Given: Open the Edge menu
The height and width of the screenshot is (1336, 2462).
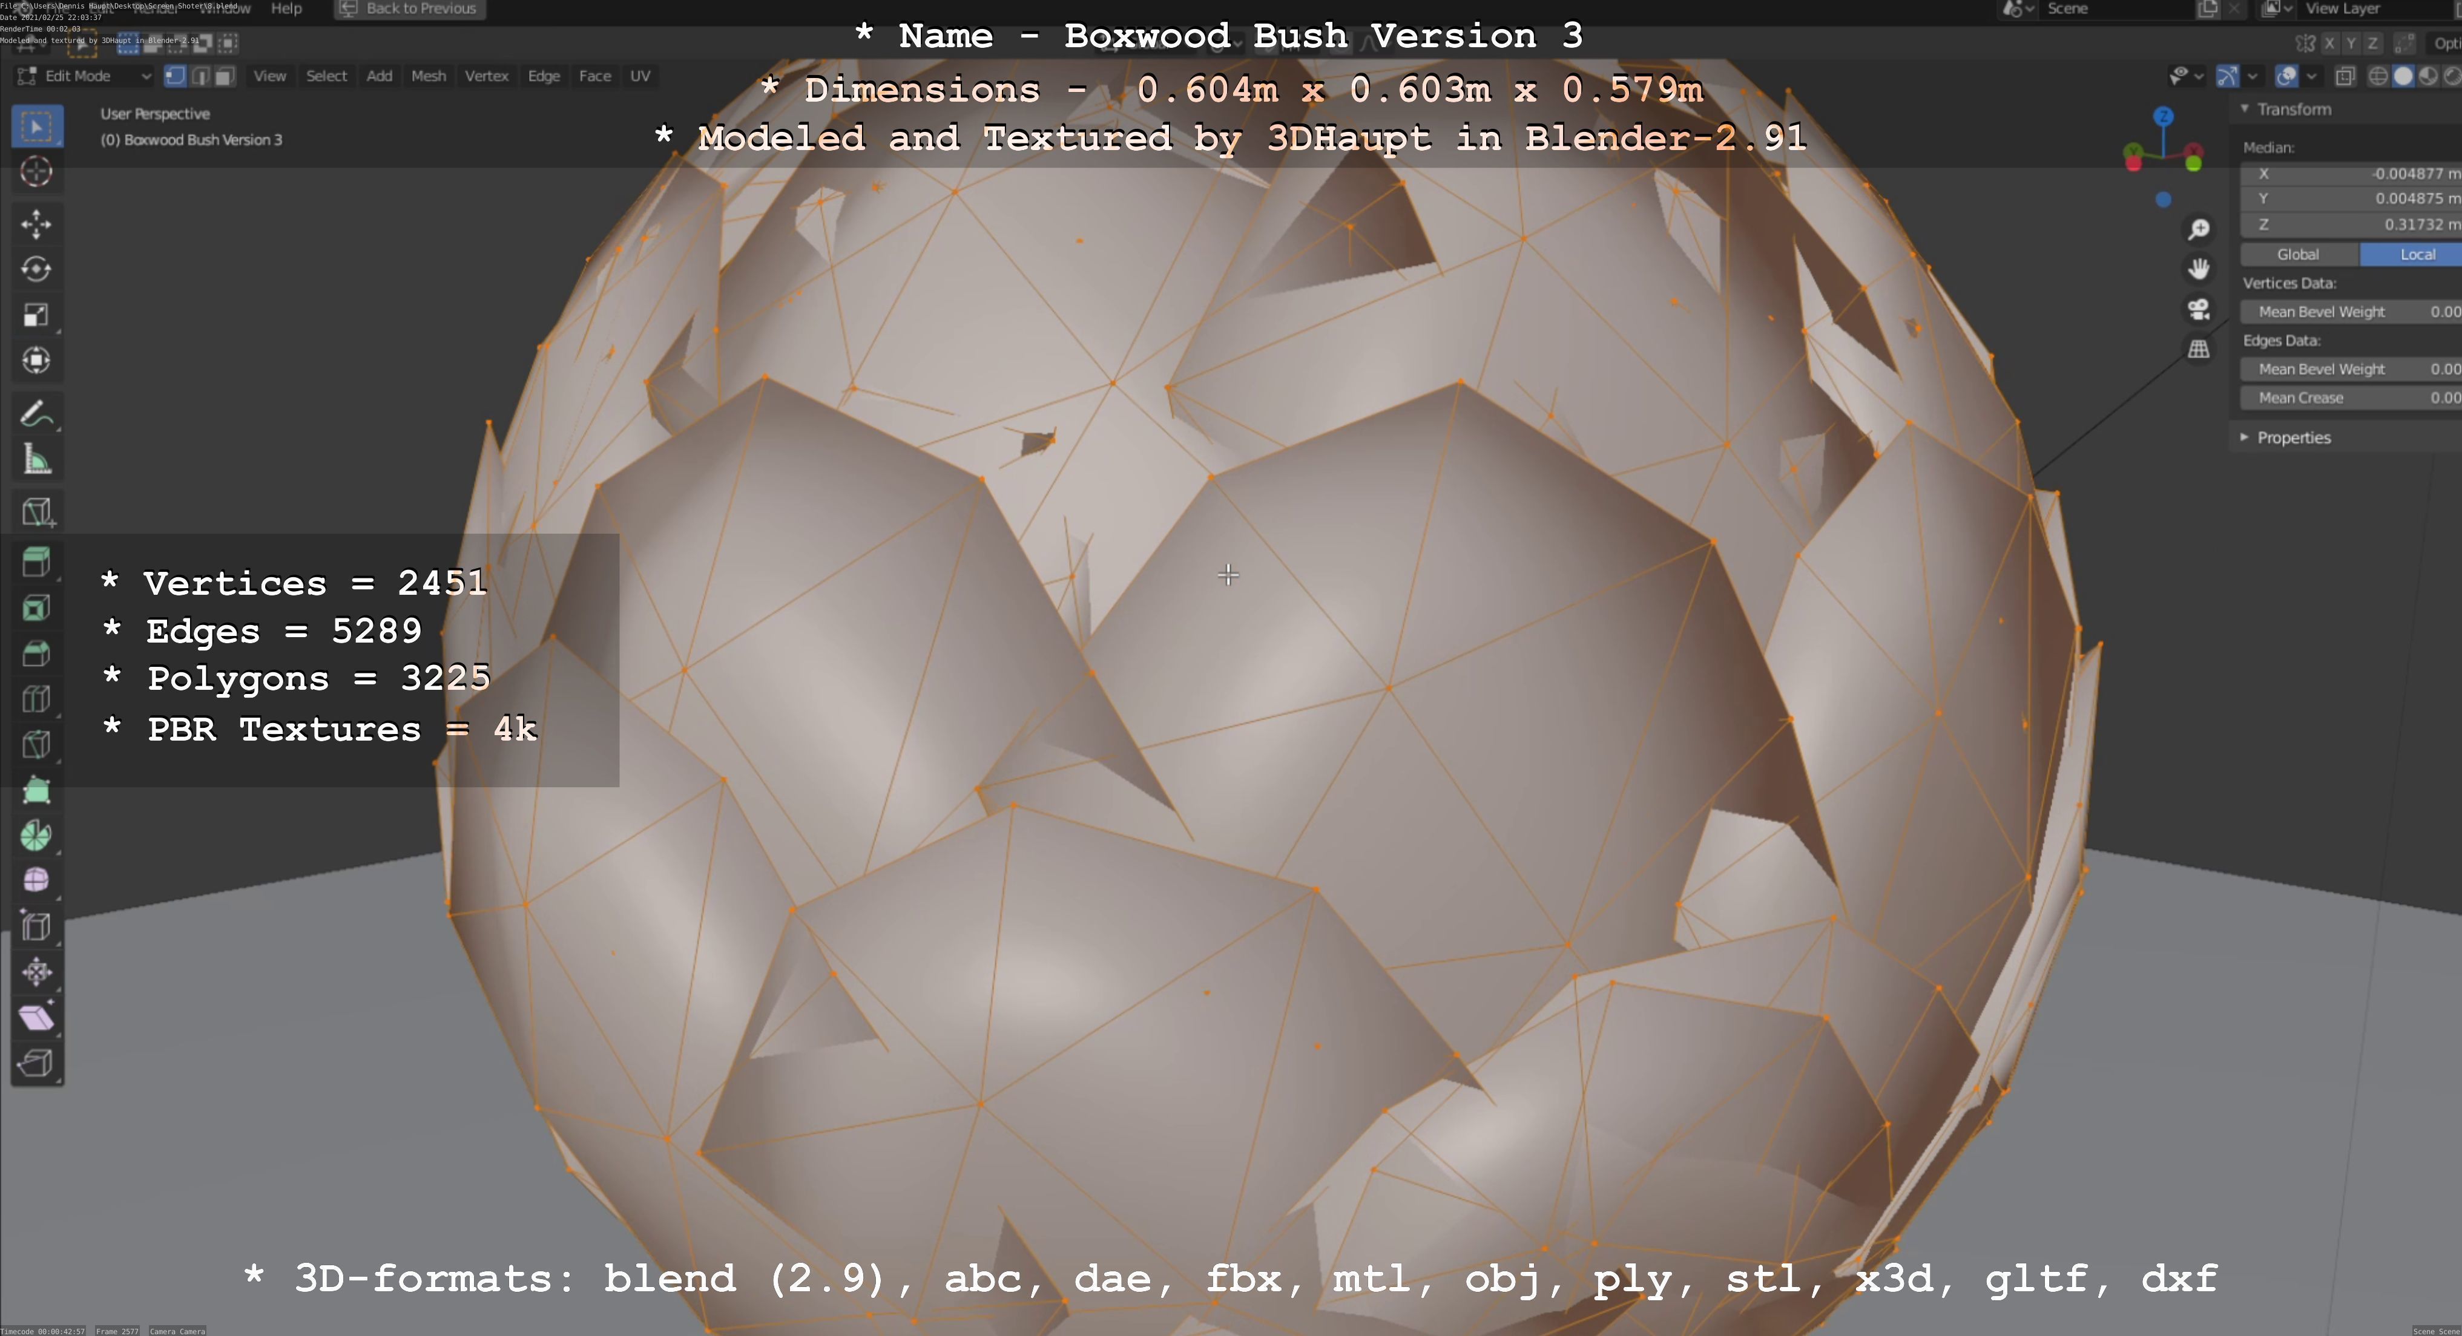Looking at the screenshot, I should pos(544,76).
